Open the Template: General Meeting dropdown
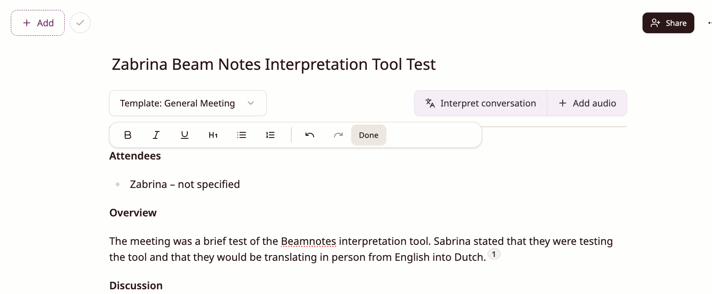 [x=188, y=103]
